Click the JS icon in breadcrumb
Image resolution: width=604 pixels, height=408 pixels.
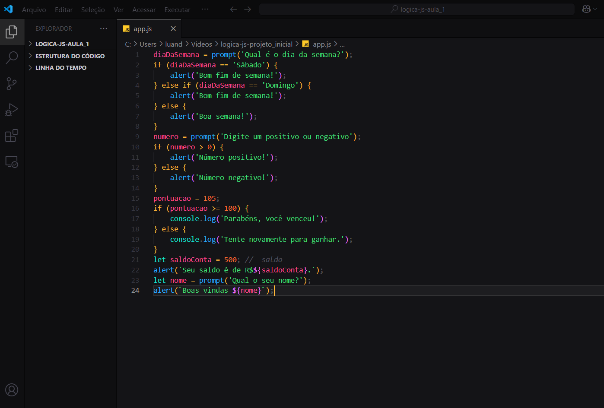pyautogui.click(x=305, y=44)
